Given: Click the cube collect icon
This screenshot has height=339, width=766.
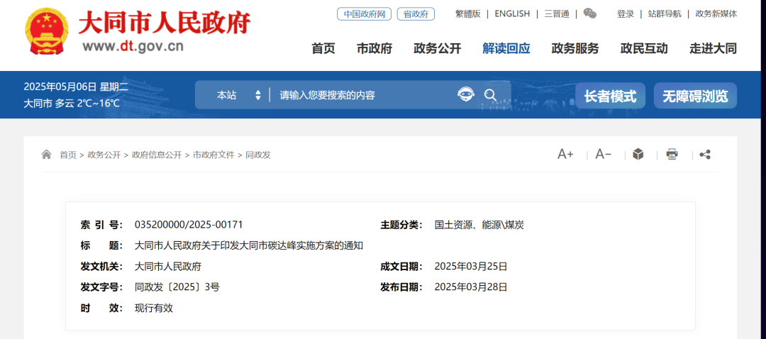Looking at the screenshot, I should pyautogui.click(x=638, y=155).
